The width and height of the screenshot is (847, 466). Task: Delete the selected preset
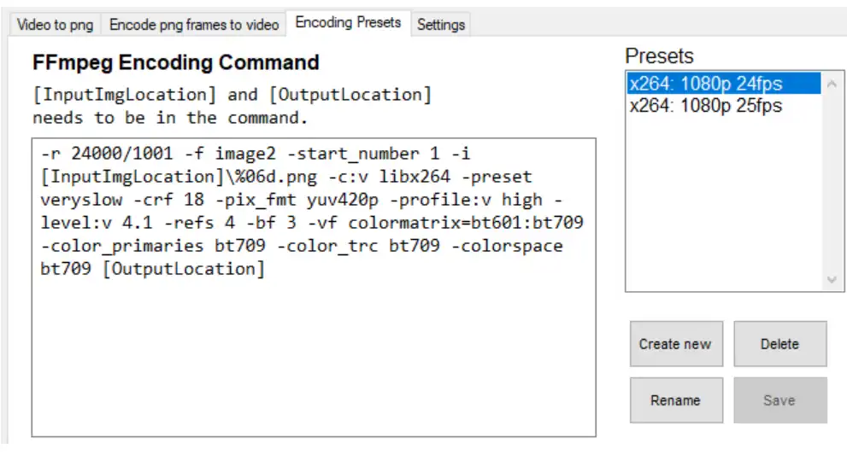780,344
